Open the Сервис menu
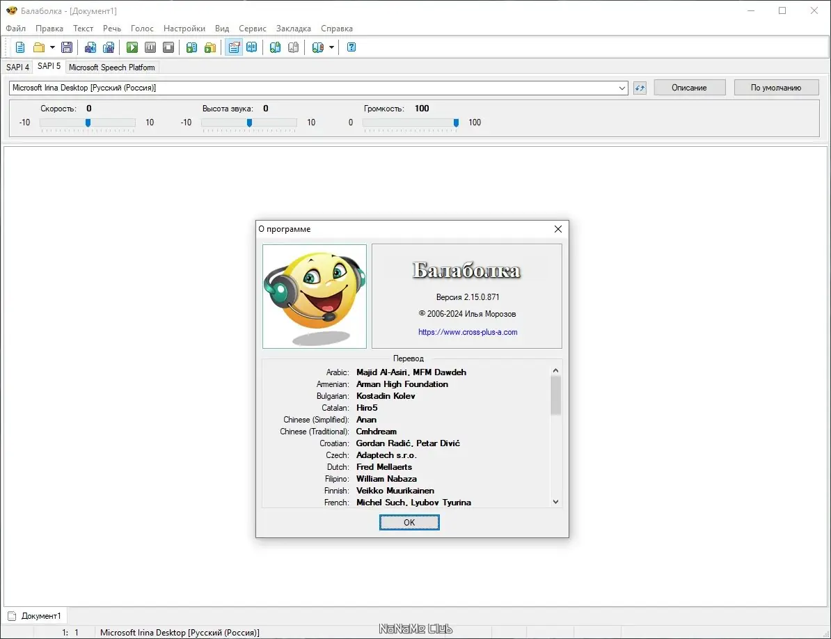The image size is (831, 639). click(253, 29)
